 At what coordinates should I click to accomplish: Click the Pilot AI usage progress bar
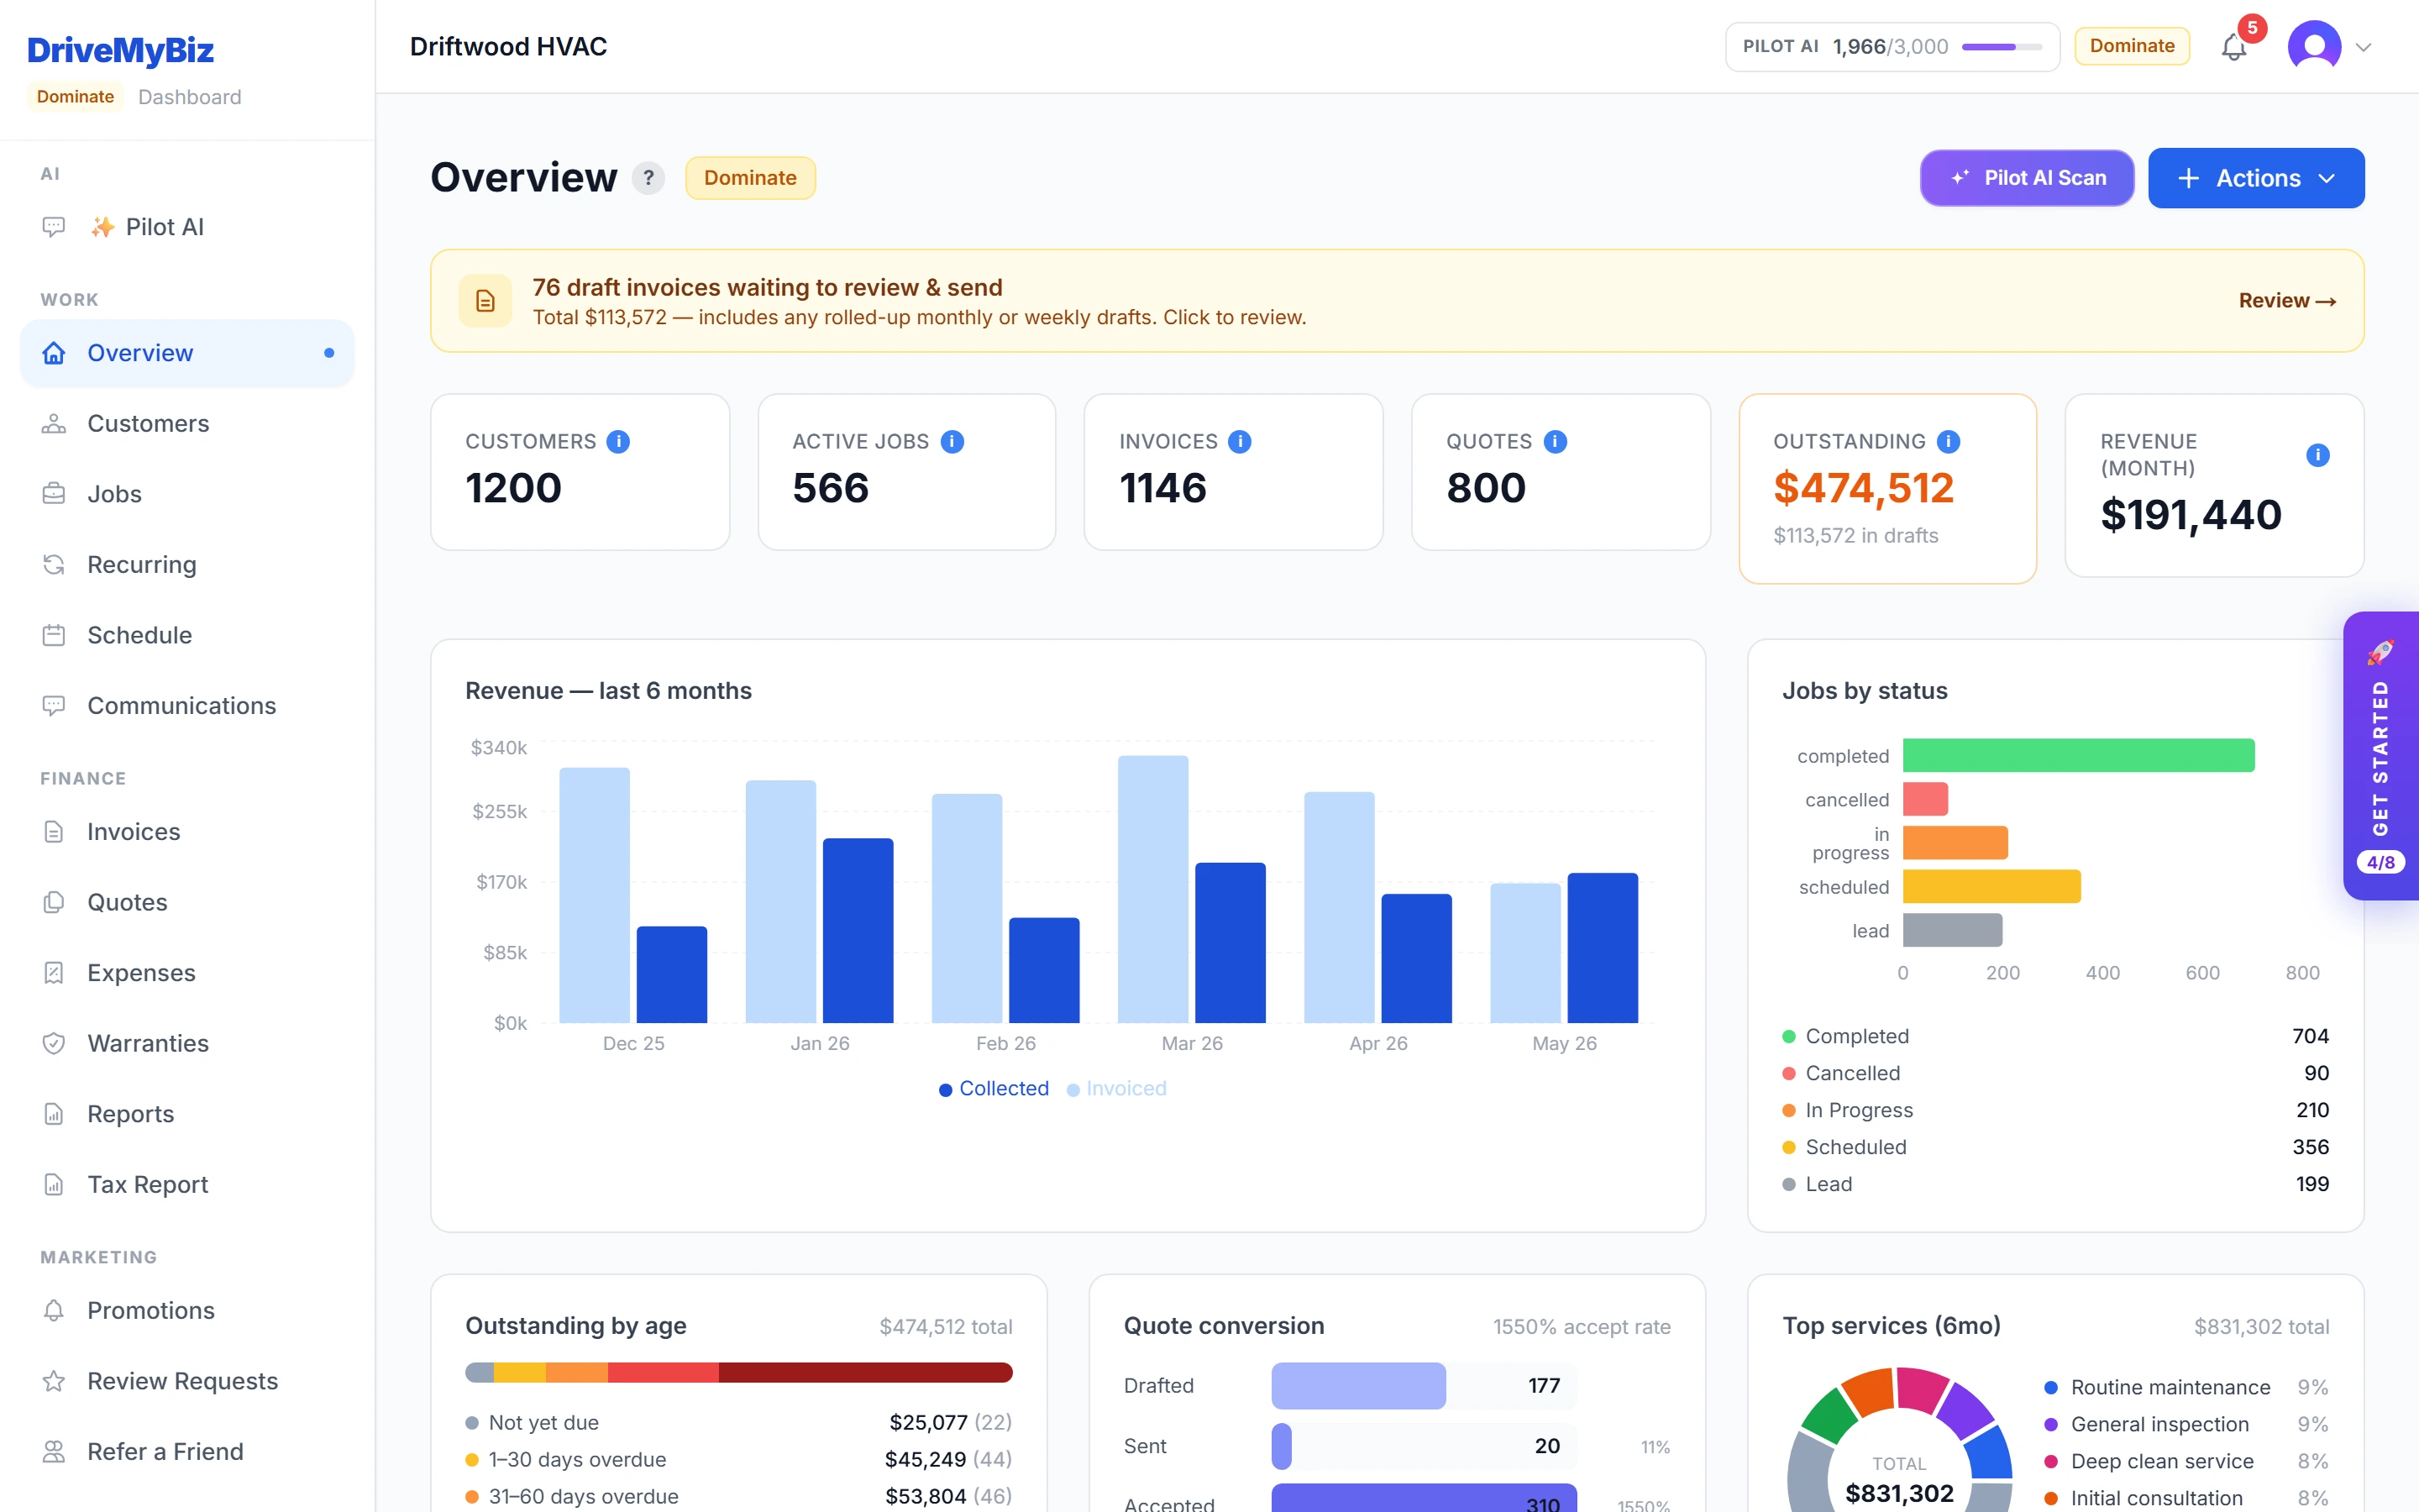[x=2002, y=47]
